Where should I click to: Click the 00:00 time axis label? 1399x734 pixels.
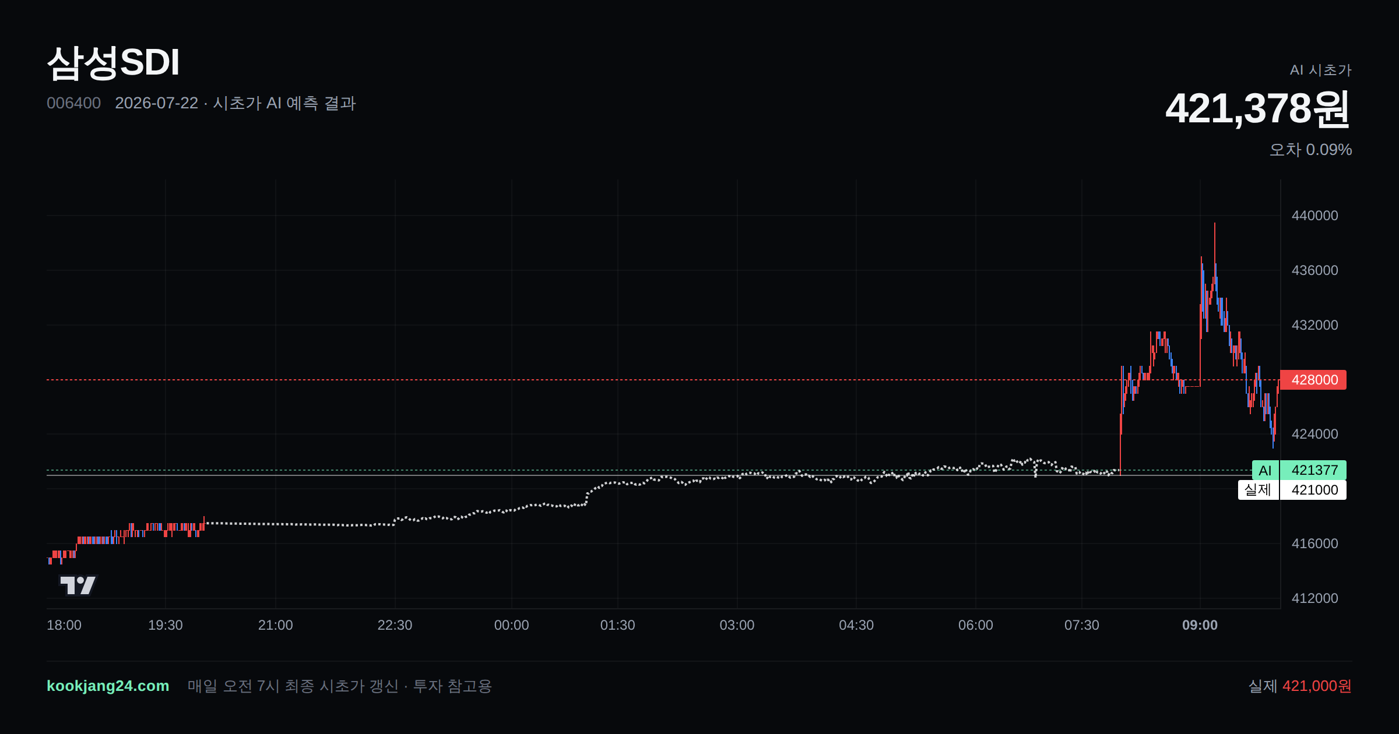coord(512,625)
